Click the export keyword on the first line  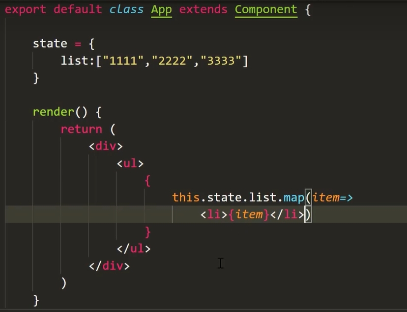point(26,9)
